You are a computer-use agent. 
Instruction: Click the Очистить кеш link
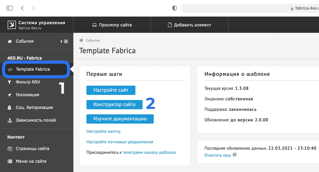pyautogui.click(x=218, y=155)
